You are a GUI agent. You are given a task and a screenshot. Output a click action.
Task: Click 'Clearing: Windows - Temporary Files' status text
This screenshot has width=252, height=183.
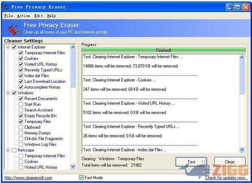tap(113, 159)
